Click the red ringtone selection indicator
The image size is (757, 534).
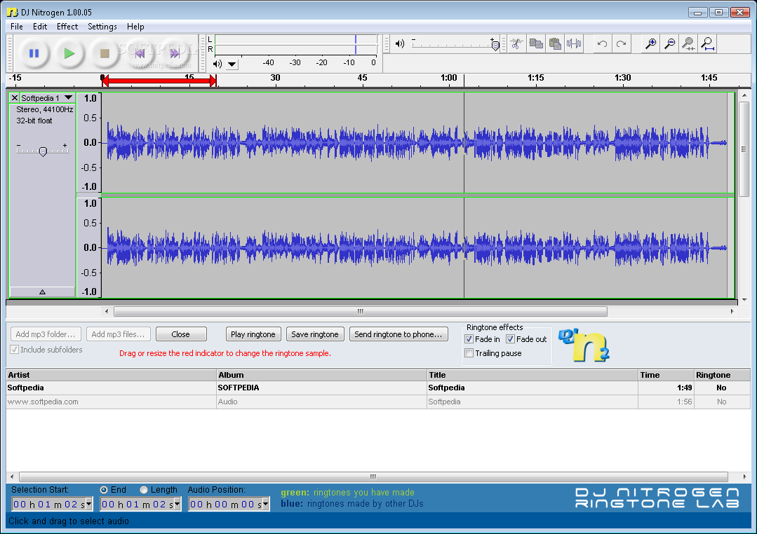tap(159, 81)
